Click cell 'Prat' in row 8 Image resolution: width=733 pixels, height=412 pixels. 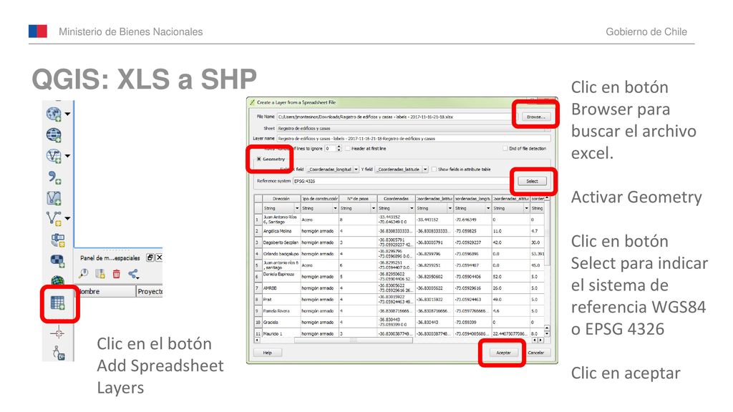[x=281, y=300]
